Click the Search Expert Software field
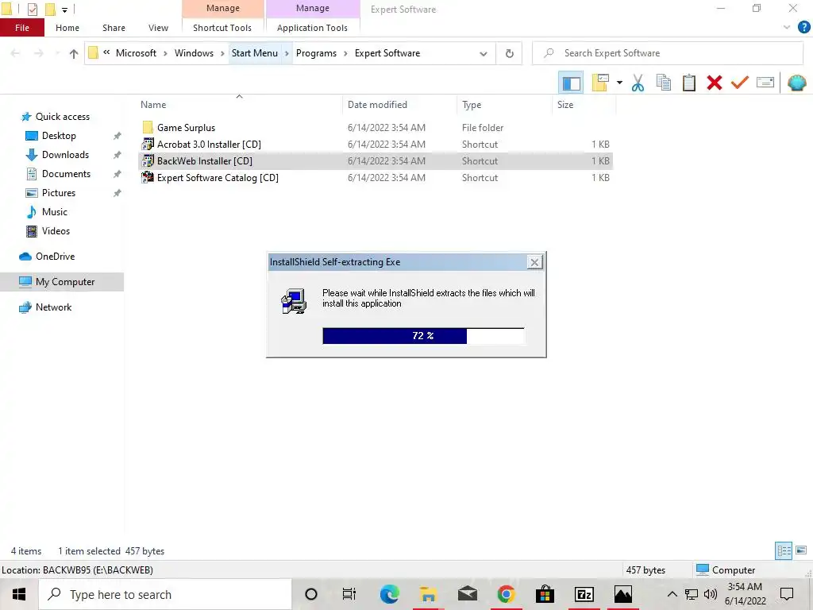 click(667, 53)
